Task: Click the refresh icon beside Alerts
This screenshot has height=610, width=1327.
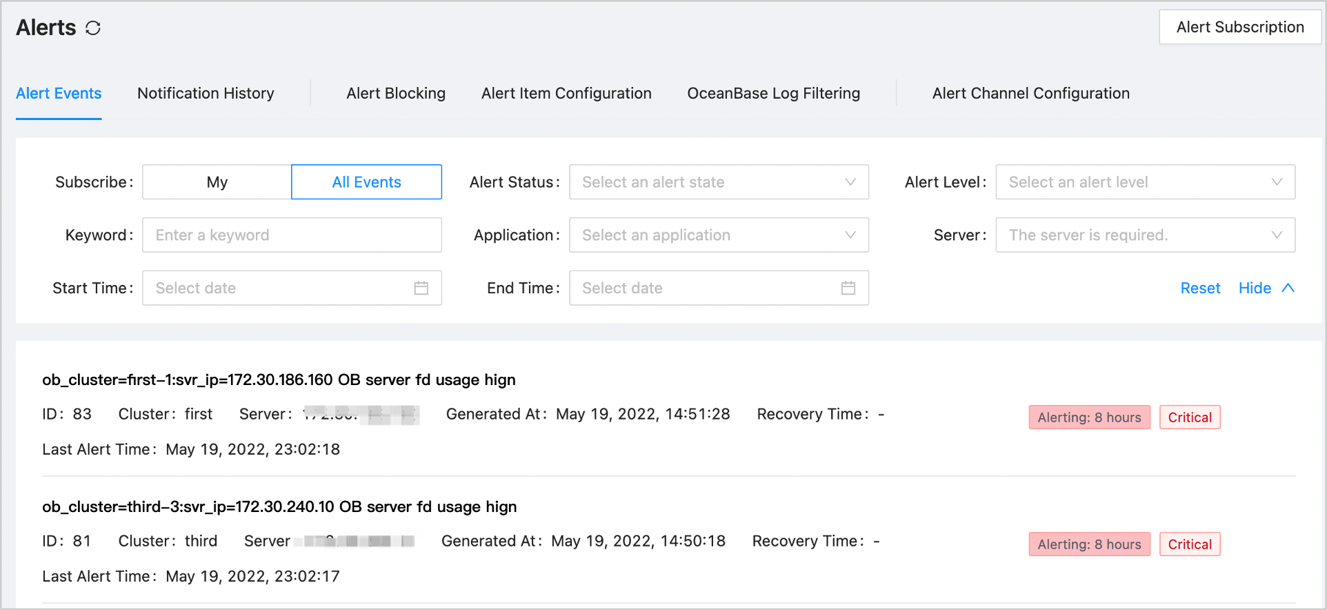Action: 93,28
